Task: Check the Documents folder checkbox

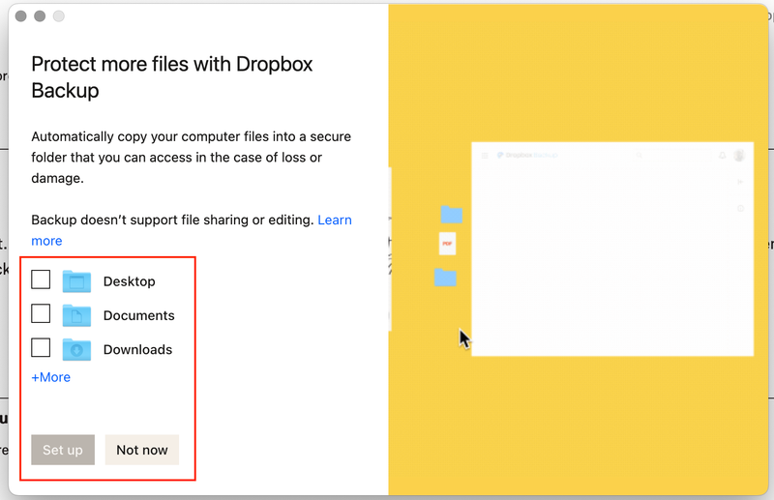Action: click(41, 313)
